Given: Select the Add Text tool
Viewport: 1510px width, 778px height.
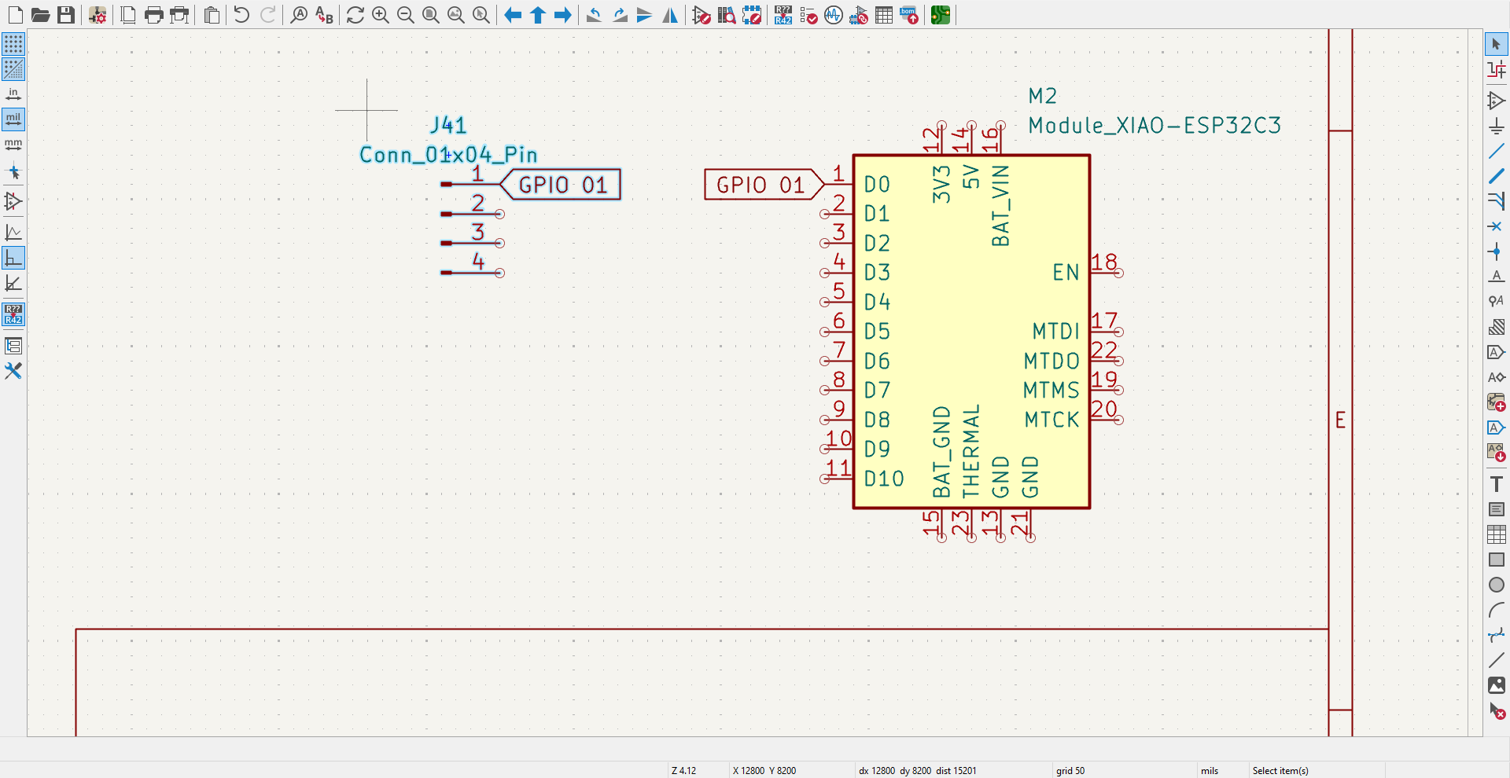Looking at the screenshot, I should tap(1497, 484).
